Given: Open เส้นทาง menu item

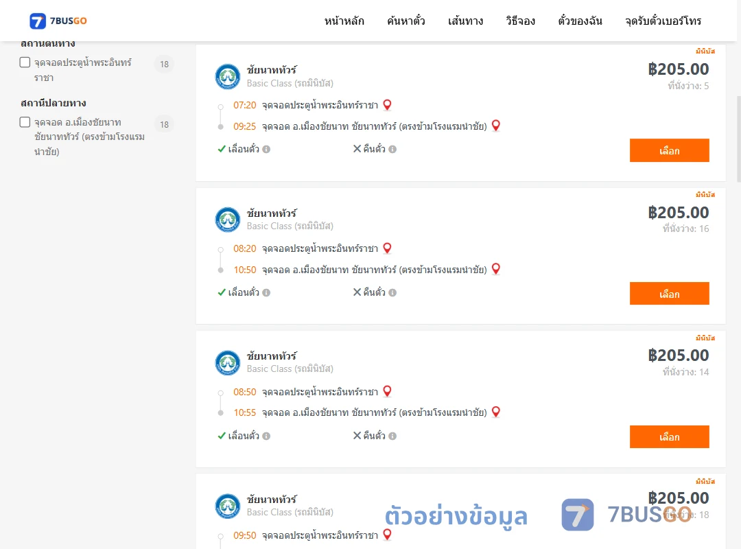Looking at the screenshot, I should coord(465,21).
